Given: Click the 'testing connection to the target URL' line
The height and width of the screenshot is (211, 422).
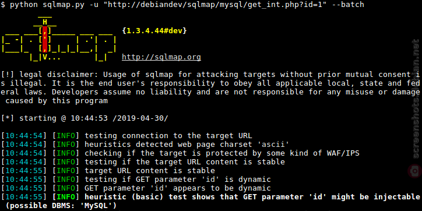Looking at the screenshot, I should [x=126, y=136].
